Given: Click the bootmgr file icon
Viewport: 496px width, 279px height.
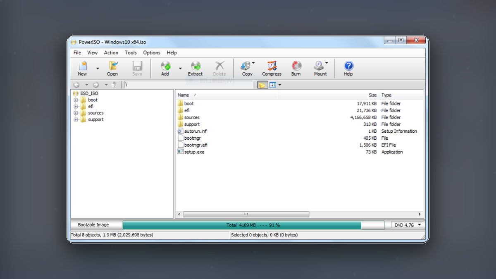Looking at the screenshot, I should coord(180,138).
